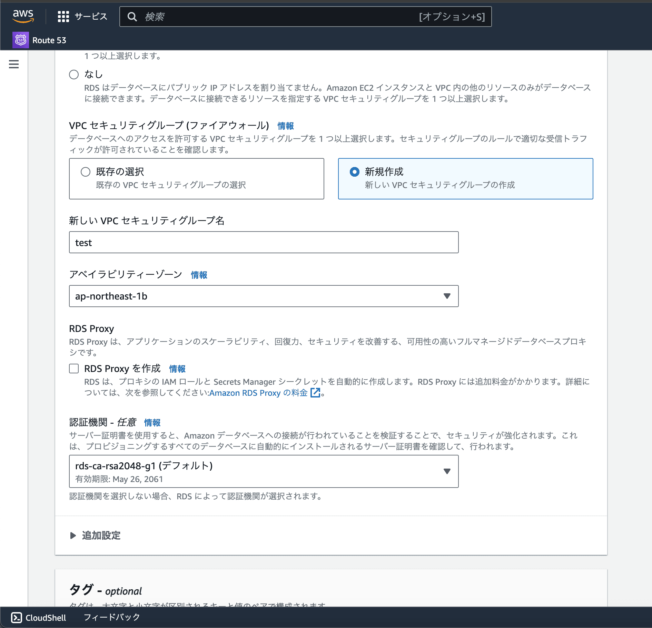Click the 新しい VPC セキュリティグループ名 label

[x=147, y=221]
